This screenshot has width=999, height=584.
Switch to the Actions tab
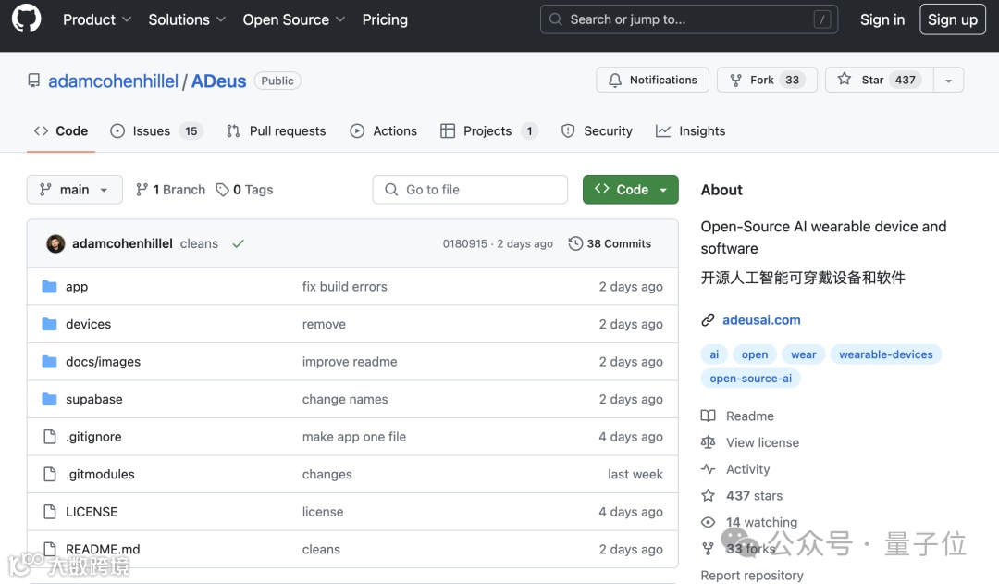point(384,130)
